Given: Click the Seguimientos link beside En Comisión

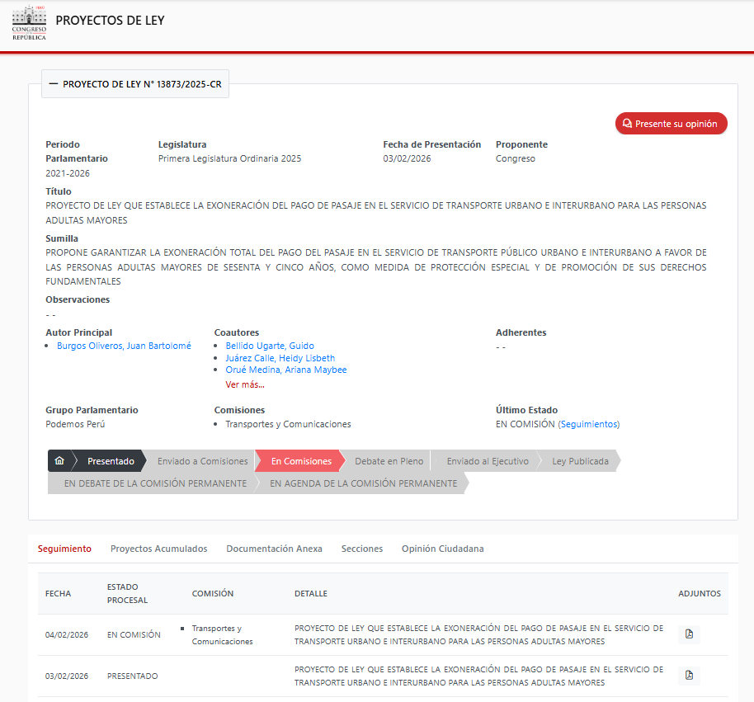Looking at the screenshot, I should click(588, 424).
